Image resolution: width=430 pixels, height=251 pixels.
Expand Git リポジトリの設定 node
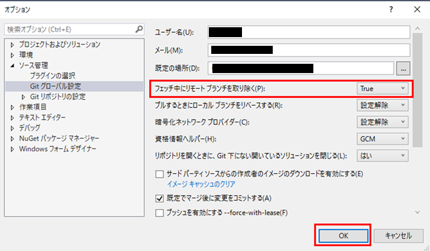click(x=23, y=97)
